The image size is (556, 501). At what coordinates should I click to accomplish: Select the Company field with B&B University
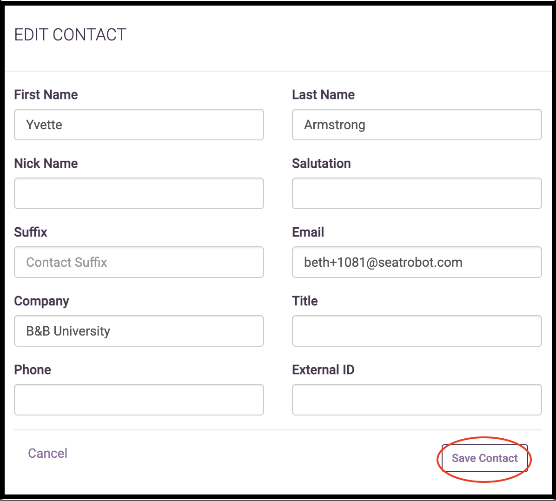[139, 331]
